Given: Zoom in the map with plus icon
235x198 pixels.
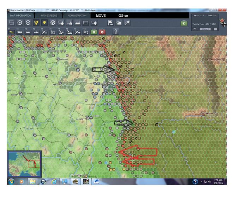Looking at the screenshot, I should [20, 23].
